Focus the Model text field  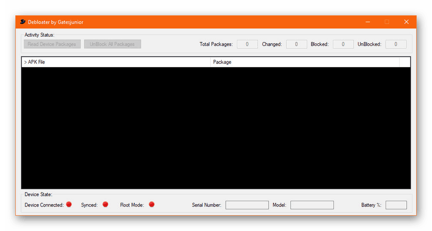pyautogui.click(x=312, y=205)
